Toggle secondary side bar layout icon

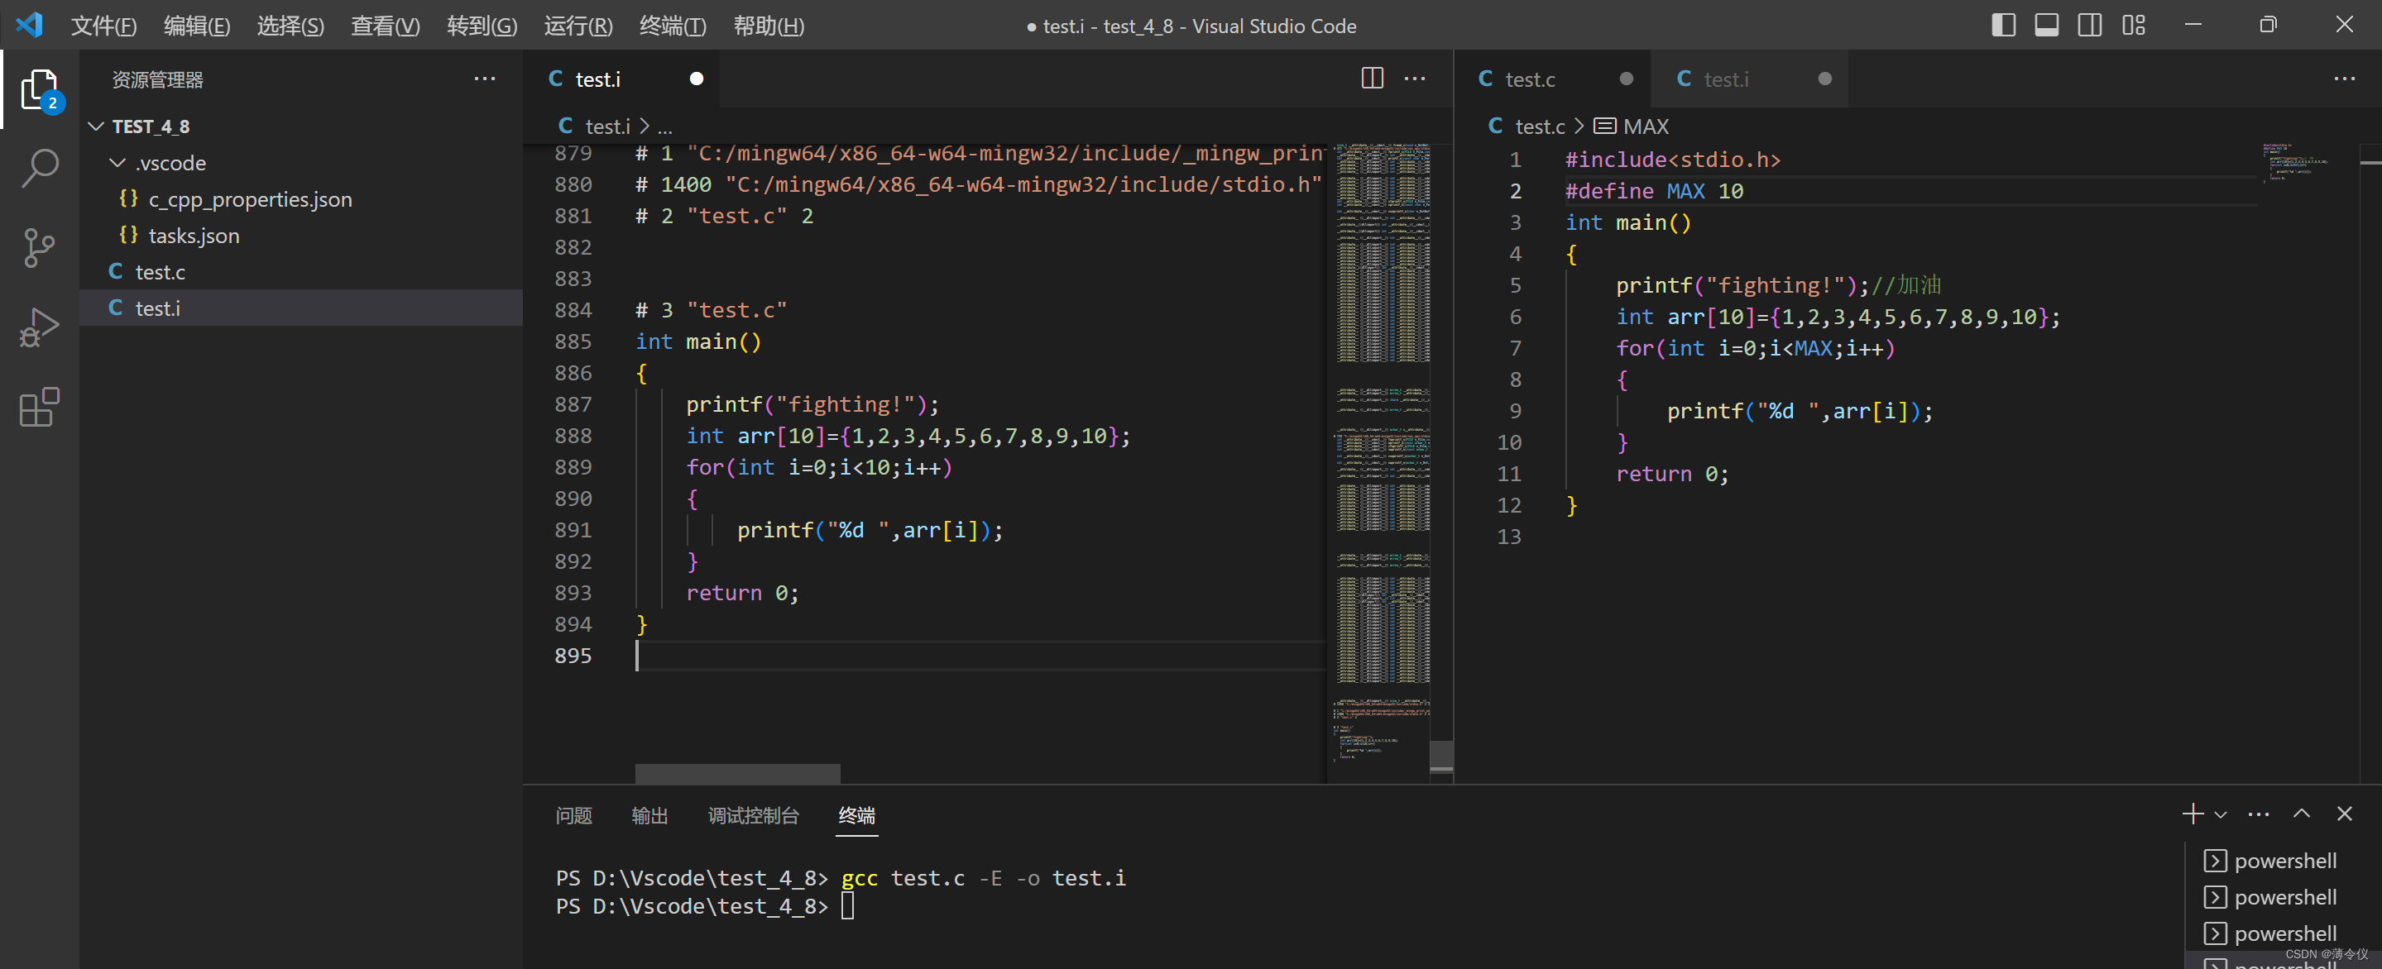(x=2090, y=25)
